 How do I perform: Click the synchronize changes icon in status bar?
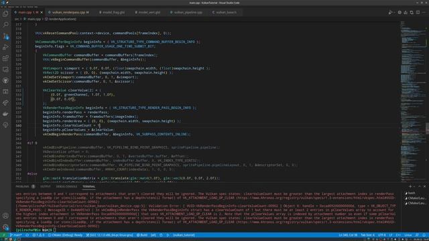(x=27, y=235)
